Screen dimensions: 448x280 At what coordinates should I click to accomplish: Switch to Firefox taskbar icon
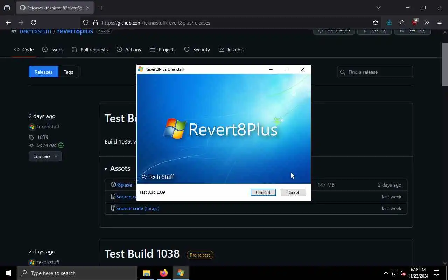click(x=163, y=273)
